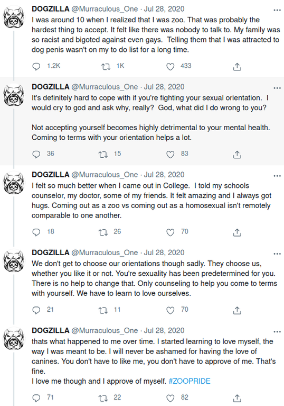Like the last tweet with 82 likes
The image size is (284, 406).
170,398
